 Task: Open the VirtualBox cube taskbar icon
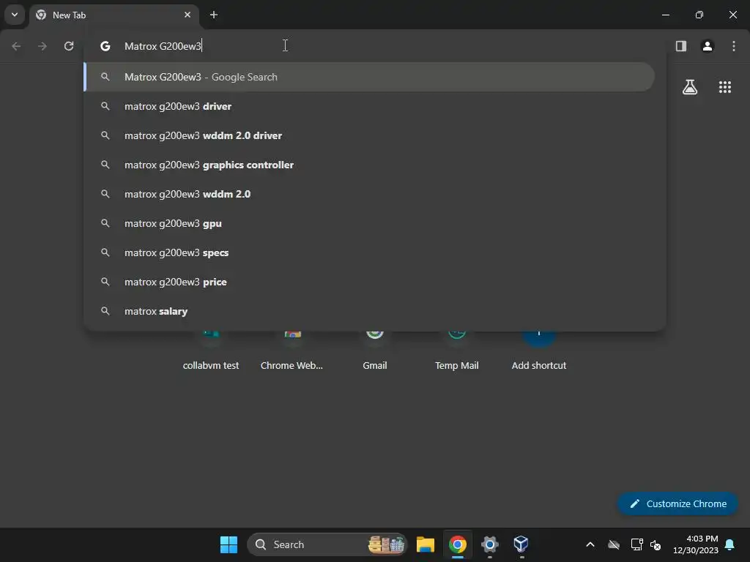pyautogui.click(x=521, y=544)
